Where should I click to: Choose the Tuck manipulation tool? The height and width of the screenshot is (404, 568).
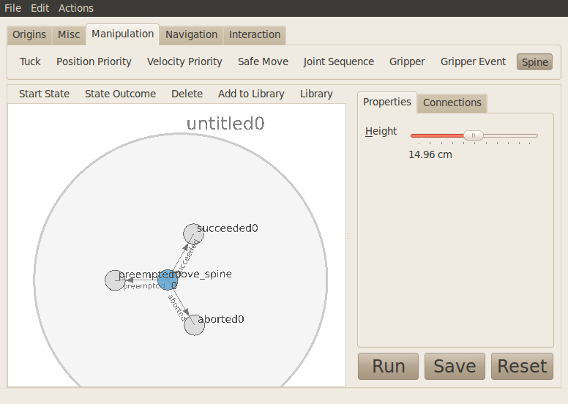[x=30, y=61]
